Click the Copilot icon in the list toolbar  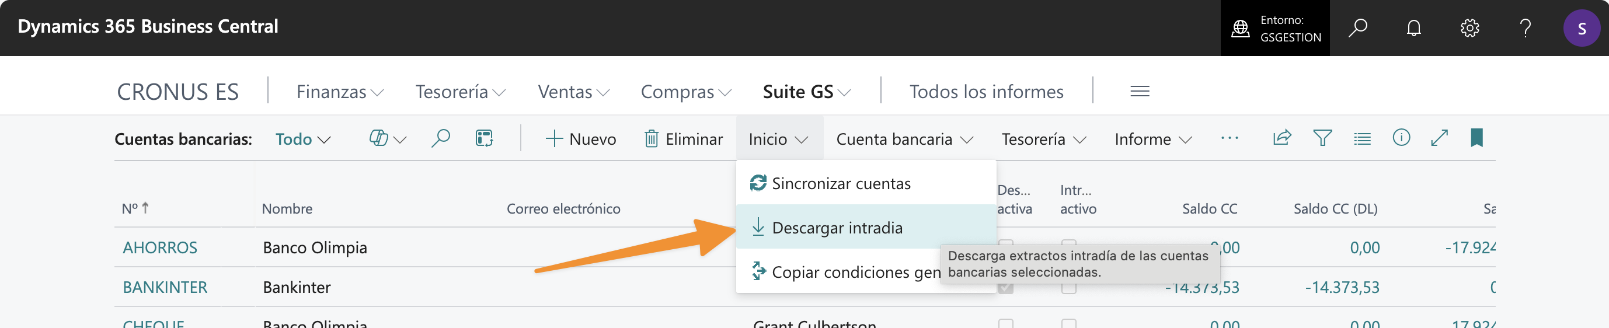(x=378, y=138)
